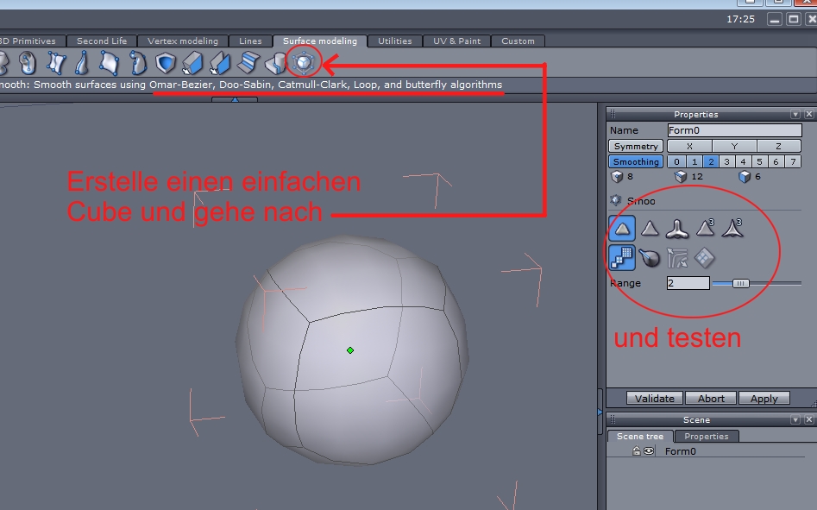Image resolution: width=817 pixels, height=510 pixels.
Task: Click the Range slider handle
Action: [740, 283]
